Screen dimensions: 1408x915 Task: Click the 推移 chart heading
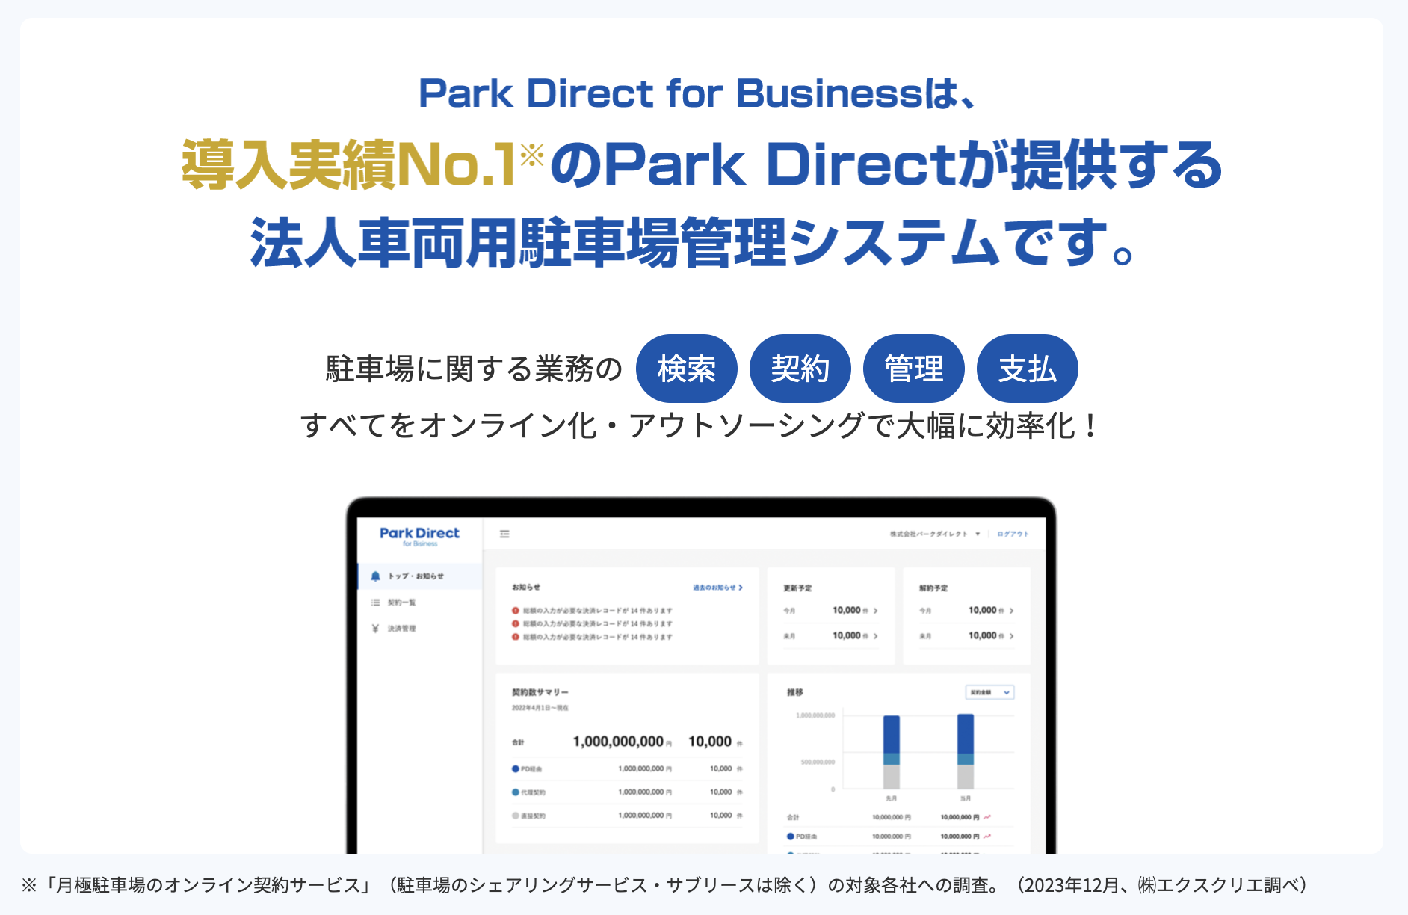pyautogui.click(x=794, y=692)
